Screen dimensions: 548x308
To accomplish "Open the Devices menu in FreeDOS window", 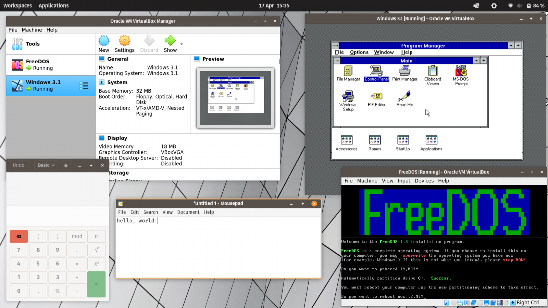I will [x=424, y=181].
